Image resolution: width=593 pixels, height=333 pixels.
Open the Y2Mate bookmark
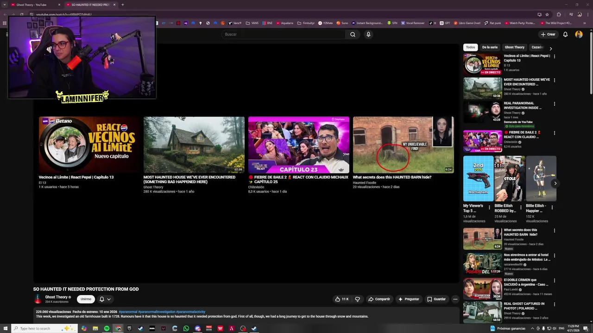coord(325,23)
